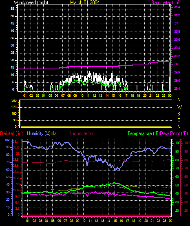Viewport: 190px width, 226px height.
Task: Click the Indoor temp legend label
Action: click(82, 133)
